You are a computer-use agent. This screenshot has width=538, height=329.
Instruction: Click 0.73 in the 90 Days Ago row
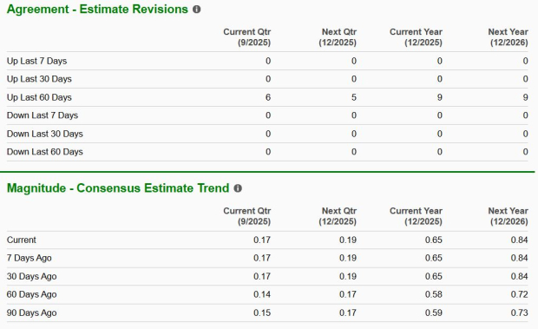[519, 313]
